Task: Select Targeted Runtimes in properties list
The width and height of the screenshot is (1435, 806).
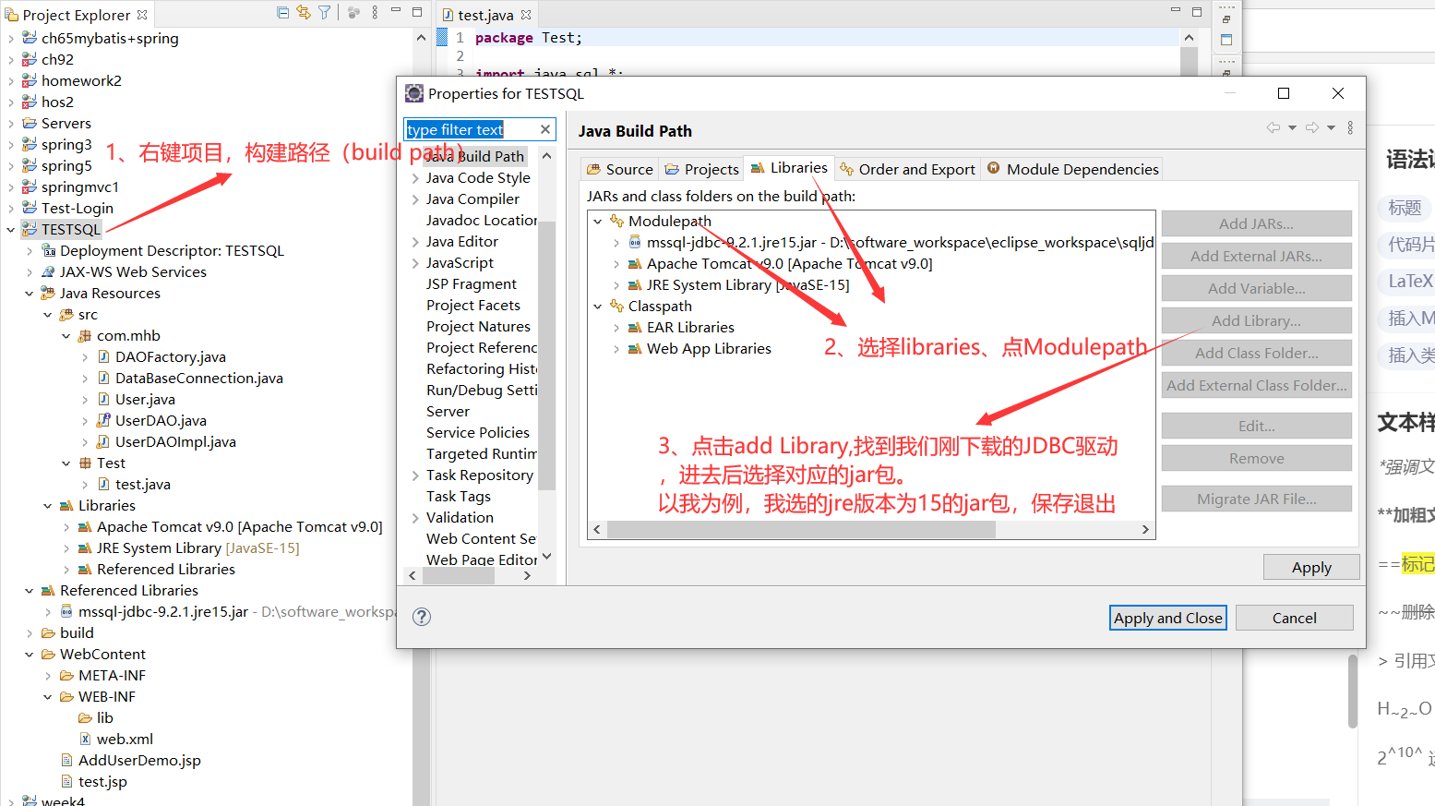Action: point(481,454)
